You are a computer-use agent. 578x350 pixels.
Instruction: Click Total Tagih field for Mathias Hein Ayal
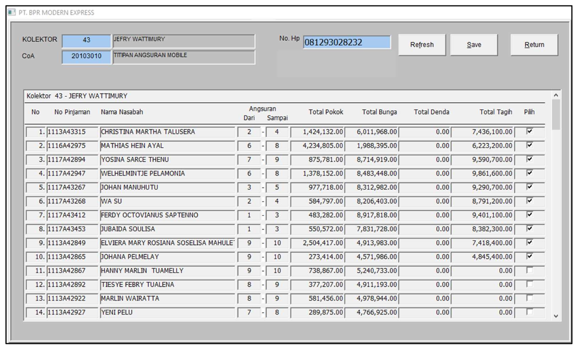click(483, 146)
